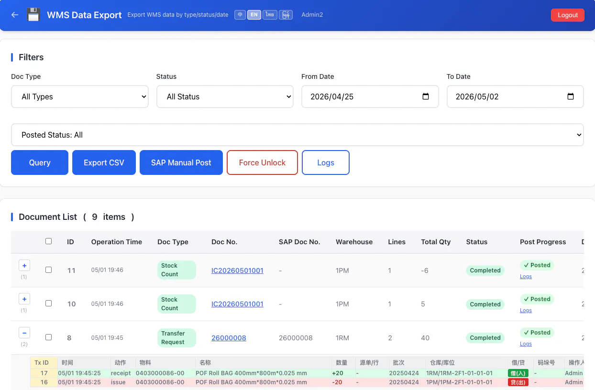Click SAP Manual Post
Image resolution: width=595 pixels, height=390 pixels.
[181, 162]
